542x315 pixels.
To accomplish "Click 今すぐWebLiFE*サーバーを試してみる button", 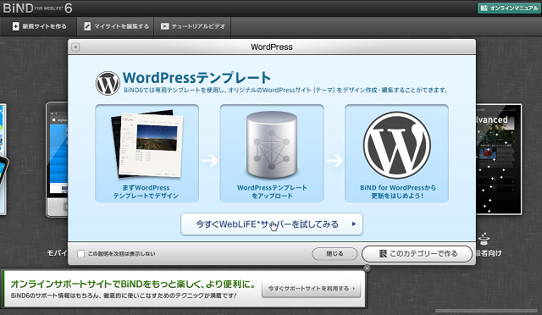I will pos(272,224).
